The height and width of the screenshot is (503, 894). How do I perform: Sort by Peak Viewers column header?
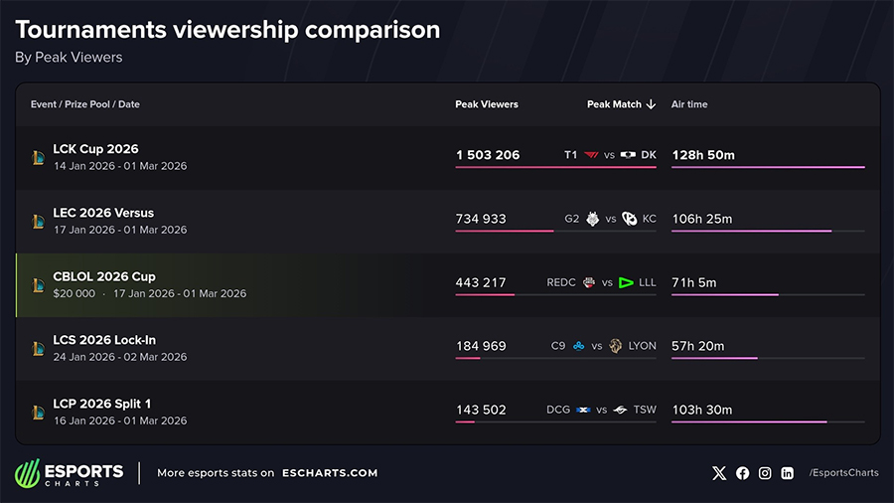coord(487,104)
